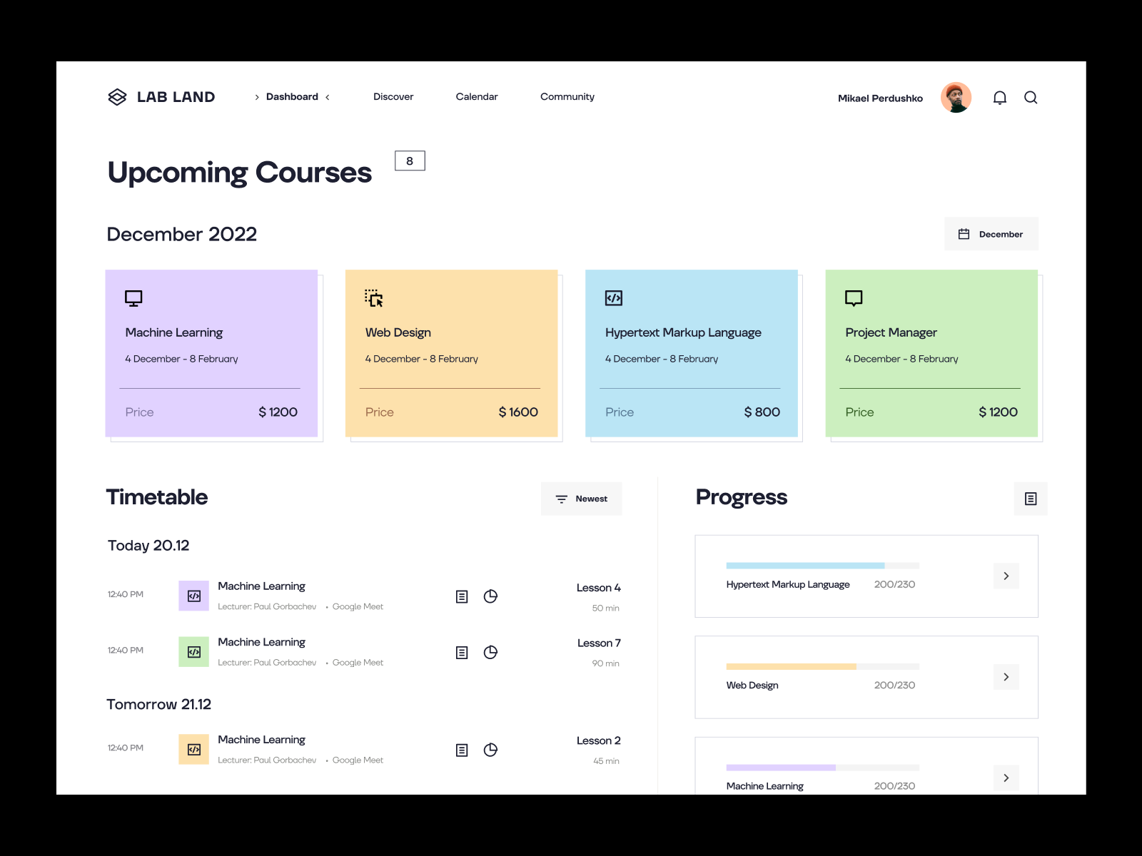Select the Calendar navigation item
The image size is (1142, 856).
[x=477, y=96]
